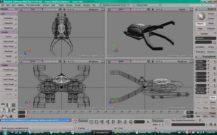Open Top viewport view dropdown
This screenshot has height=135, width=217.
click(33, 9)
